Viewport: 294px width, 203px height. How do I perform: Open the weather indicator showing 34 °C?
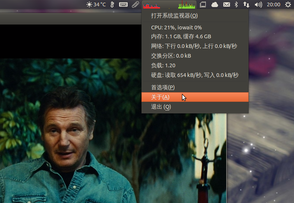click(96, 4)
